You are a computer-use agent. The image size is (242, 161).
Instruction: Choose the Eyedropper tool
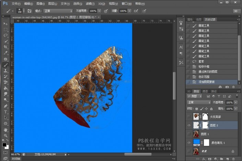pos(5,53)
